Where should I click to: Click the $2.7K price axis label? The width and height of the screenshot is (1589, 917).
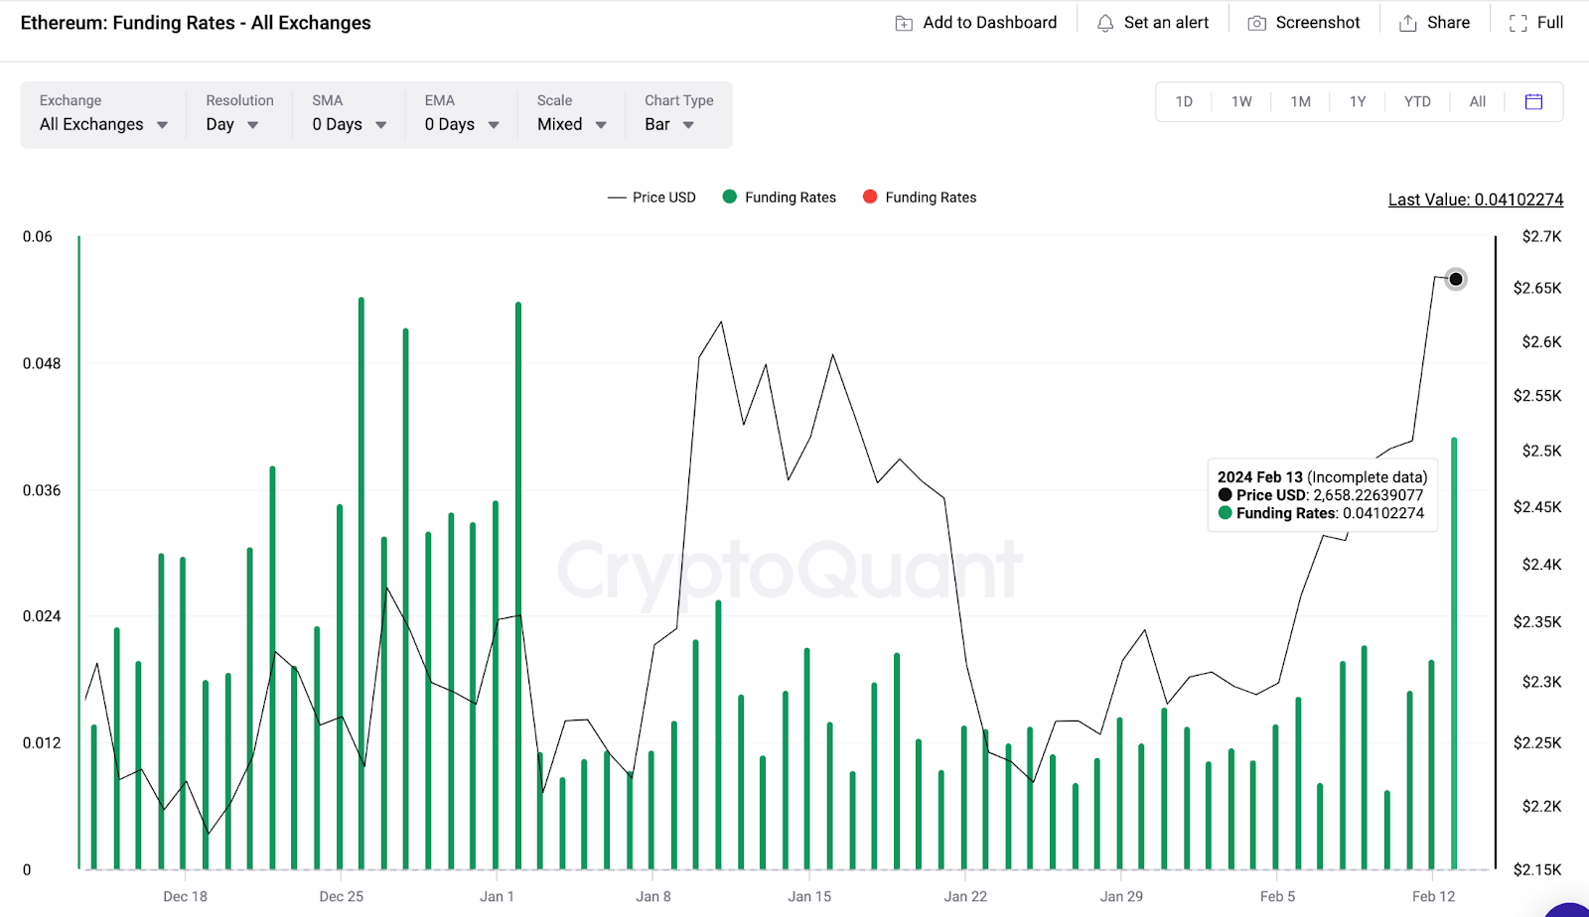pos(1541,236)
